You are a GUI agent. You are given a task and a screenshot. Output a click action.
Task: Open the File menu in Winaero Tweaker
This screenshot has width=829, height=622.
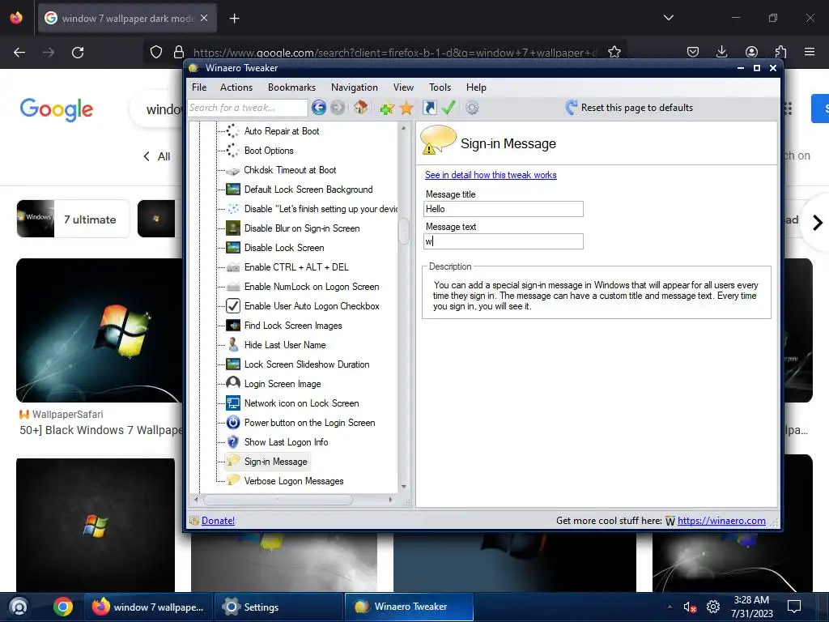tap(199, 87)
